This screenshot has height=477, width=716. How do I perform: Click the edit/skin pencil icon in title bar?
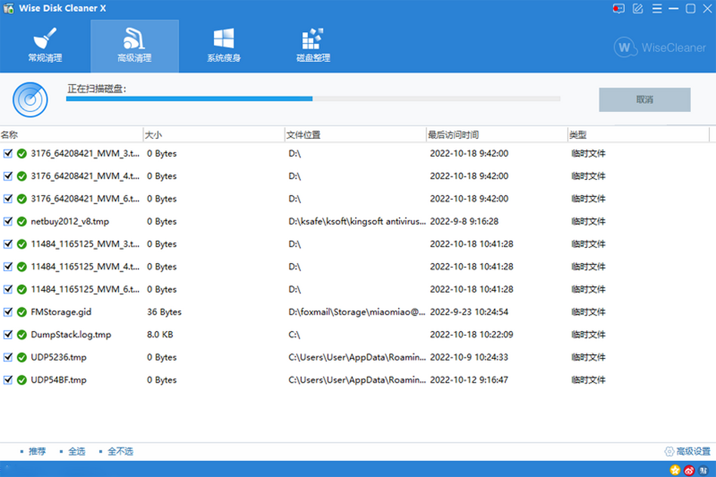click(x=638, y=8)
